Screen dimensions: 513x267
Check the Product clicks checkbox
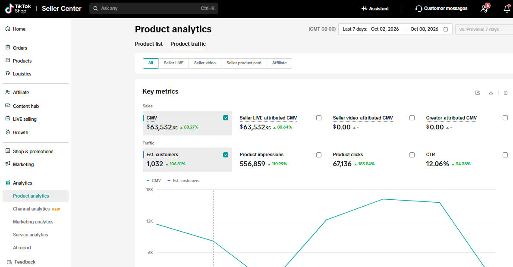[412, 155]
